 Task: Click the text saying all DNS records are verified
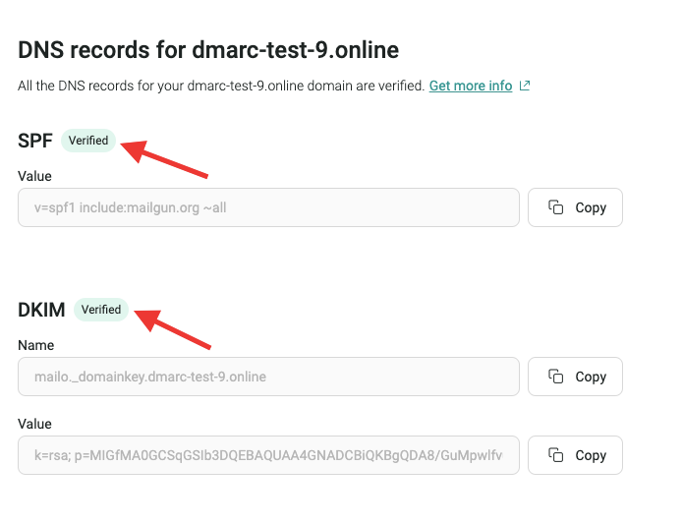[221, 86]
